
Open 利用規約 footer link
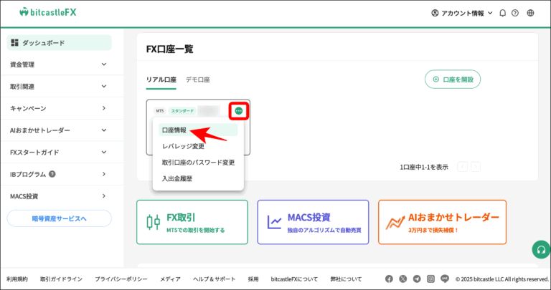17,279
